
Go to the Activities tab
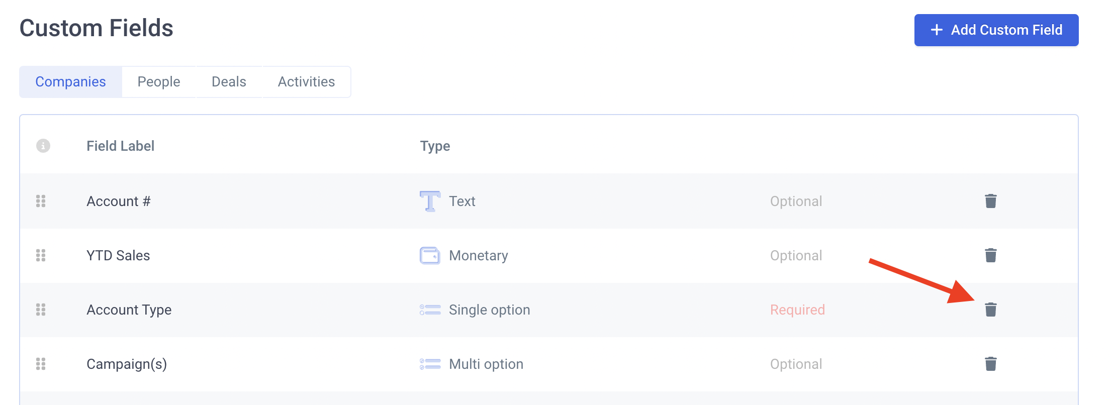pos(306,82)
